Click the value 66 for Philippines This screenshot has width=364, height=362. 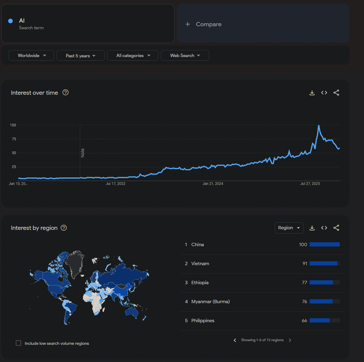304,321
